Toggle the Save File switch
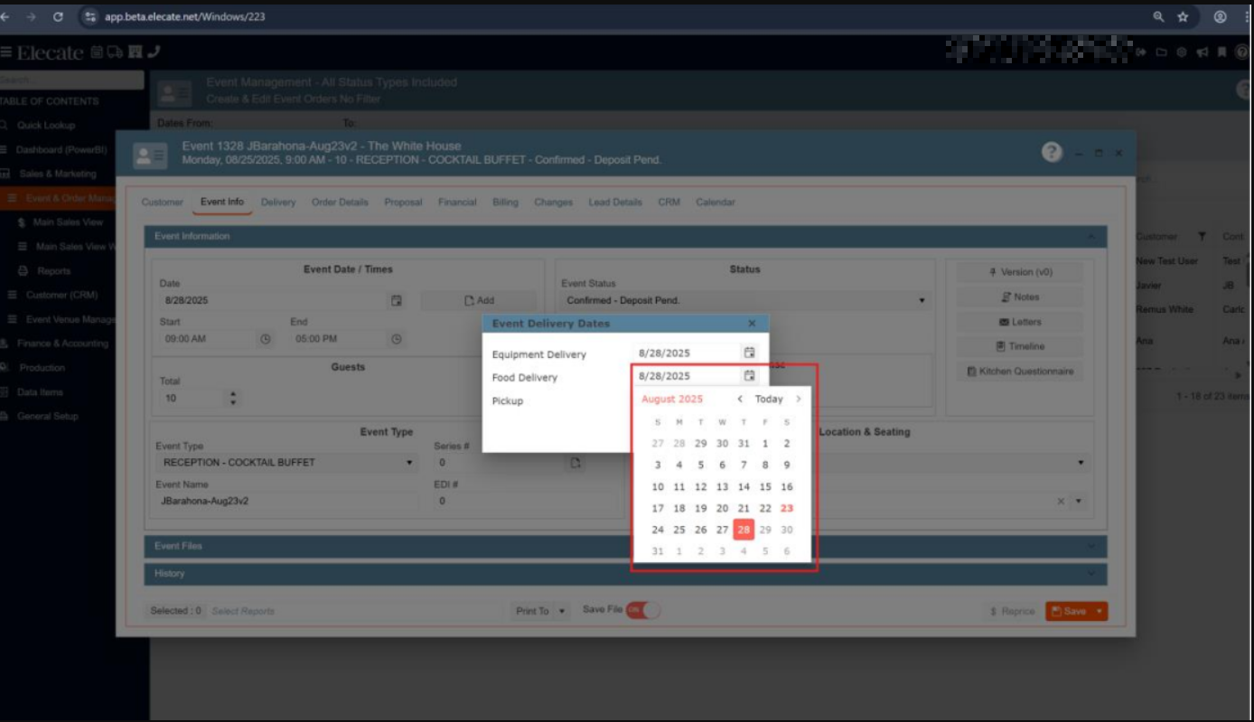Image resolution: width=1254 pixels, height=722 pixels. click(643, 610)
